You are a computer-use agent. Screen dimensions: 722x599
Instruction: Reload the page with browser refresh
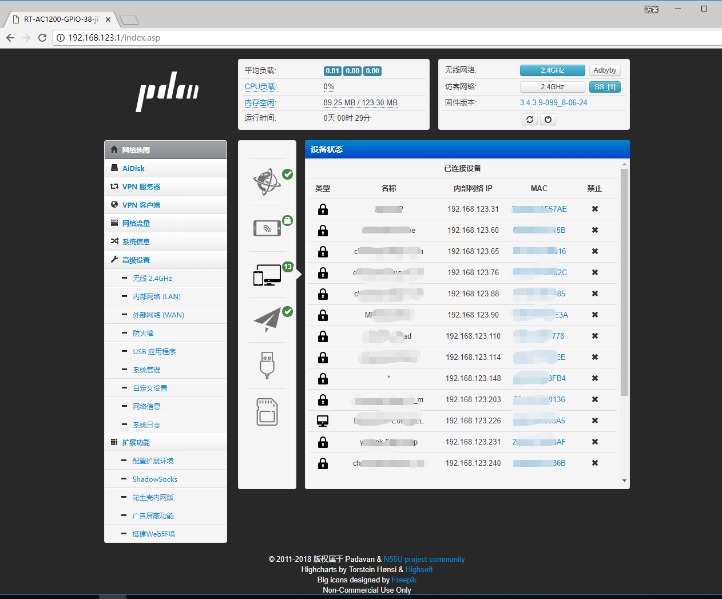click(x=42, y=38)
